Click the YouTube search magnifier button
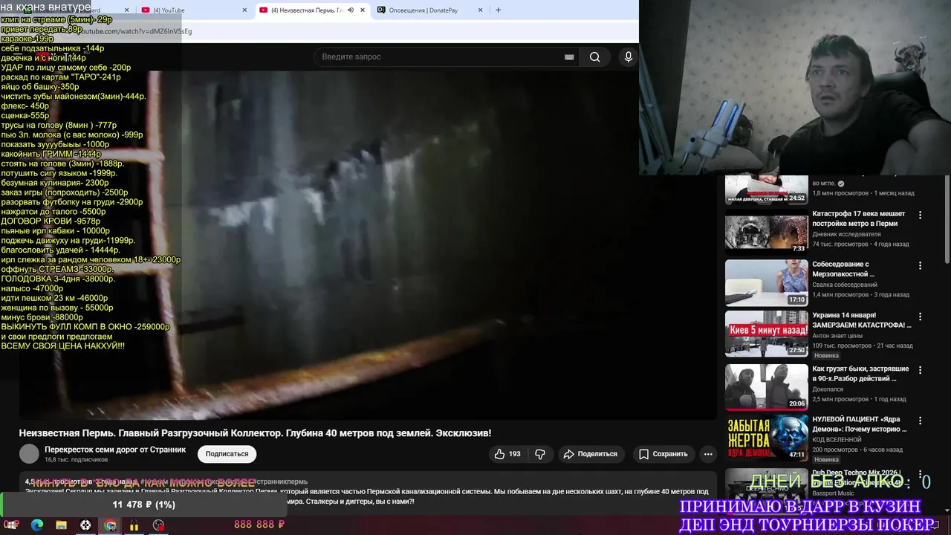 pos(594,57)
